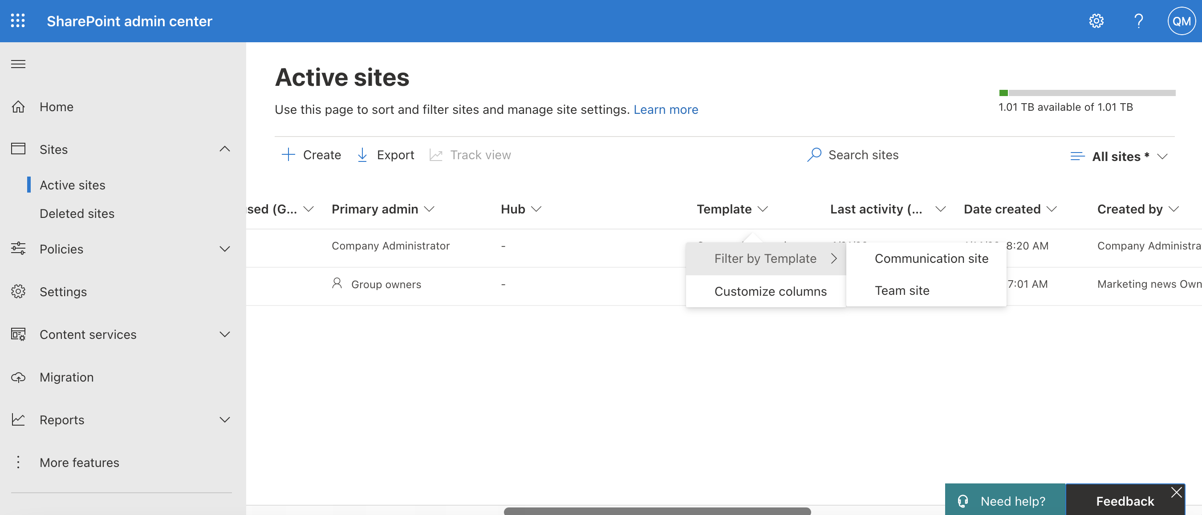The width and height of the screenshot is (1202, 515).
Task: Open the Home navigation item
Action: [57, 107]
